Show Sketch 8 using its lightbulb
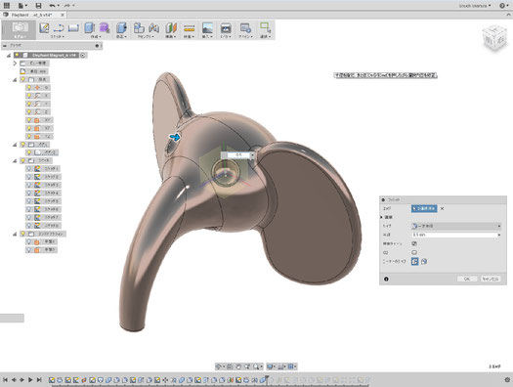 point(29,226)
